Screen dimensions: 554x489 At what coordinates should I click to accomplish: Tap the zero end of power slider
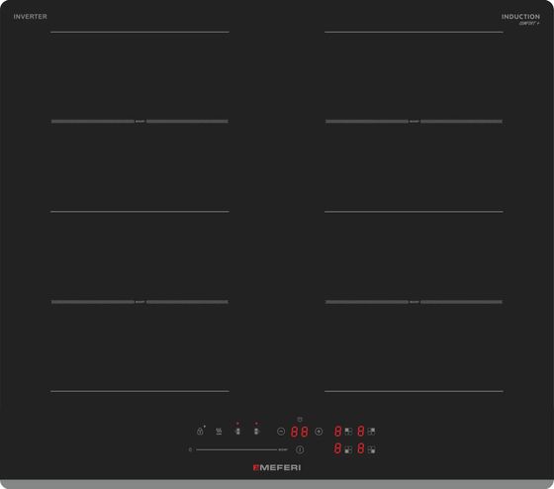click(x=190, y=449)
